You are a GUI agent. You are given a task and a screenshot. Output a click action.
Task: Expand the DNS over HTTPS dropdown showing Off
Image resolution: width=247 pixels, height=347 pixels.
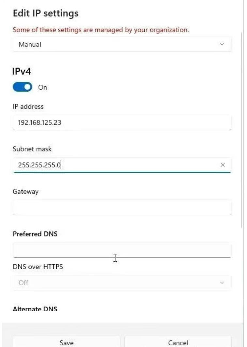point(122,282)
